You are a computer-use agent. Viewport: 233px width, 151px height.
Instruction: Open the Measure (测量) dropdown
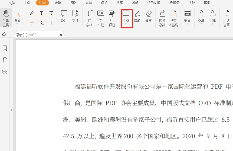[187, 24]
